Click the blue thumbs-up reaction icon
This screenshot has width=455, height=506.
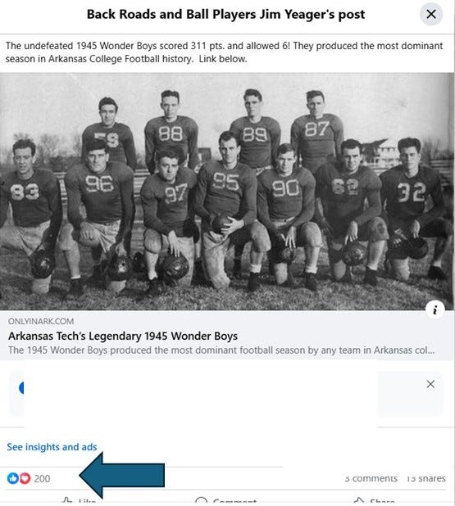[x=13, y=478]
